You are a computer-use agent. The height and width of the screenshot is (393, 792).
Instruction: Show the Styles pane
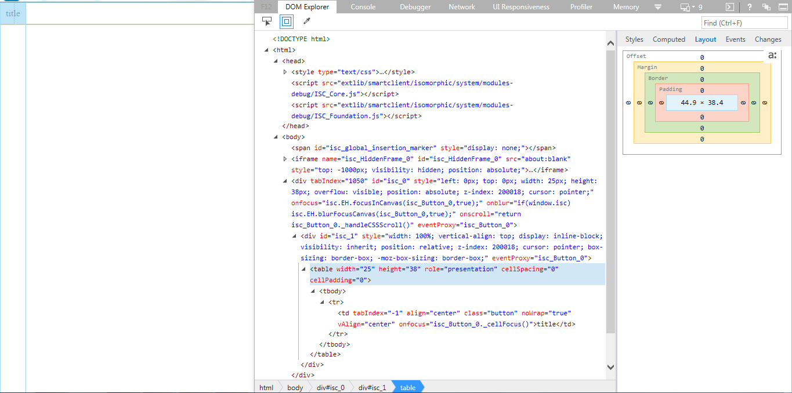[x=634, y=39]
